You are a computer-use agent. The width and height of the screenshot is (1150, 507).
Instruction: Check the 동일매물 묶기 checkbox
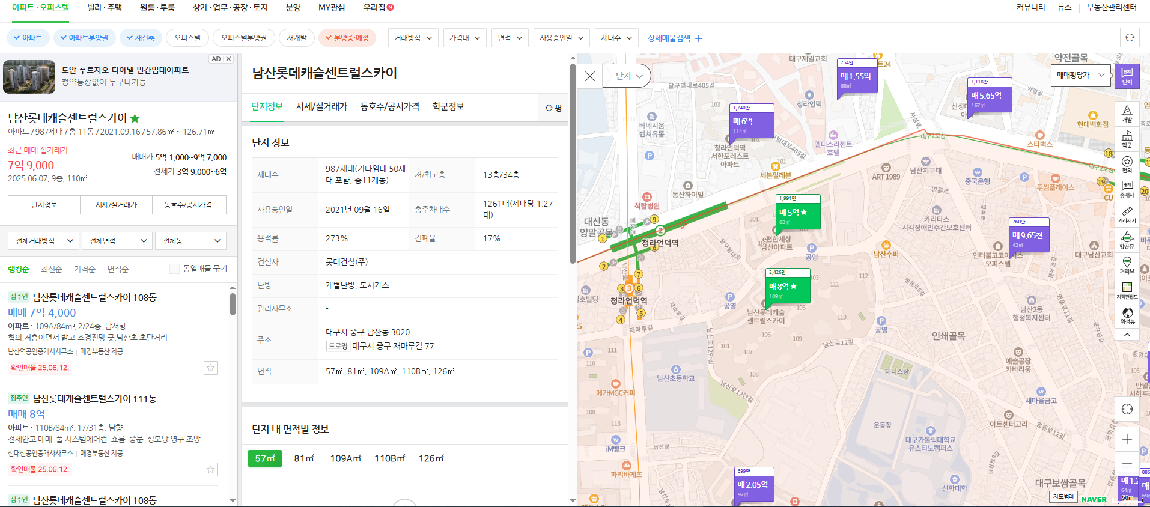[x=174, y=269]
